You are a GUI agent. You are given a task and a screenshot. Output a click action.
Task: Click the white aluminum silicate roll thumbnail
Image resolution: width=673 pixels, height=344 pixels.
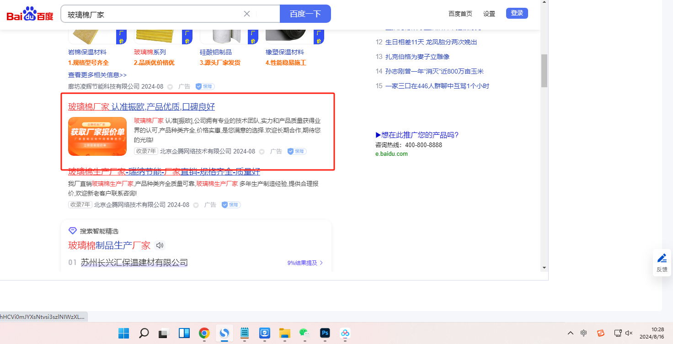229,37
